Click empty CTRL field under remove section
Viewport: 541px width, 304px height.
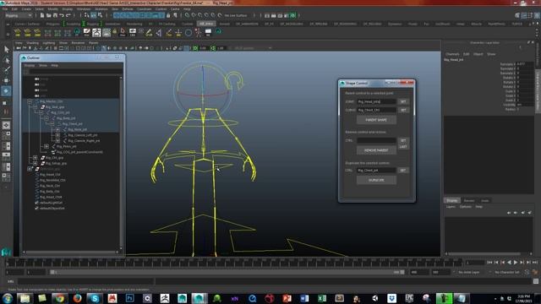[x=376, y=140]
